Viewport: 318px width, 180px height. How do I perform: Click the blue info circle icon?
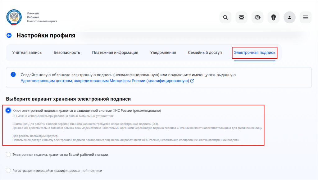tap(13, 74)
